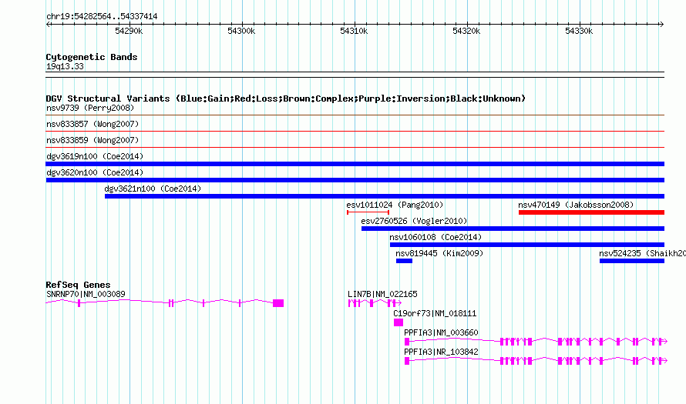This screenshot has width=686, height=404.
Task: Click the right arrowhead of the ruler
Action: click(x=661, y=24)
